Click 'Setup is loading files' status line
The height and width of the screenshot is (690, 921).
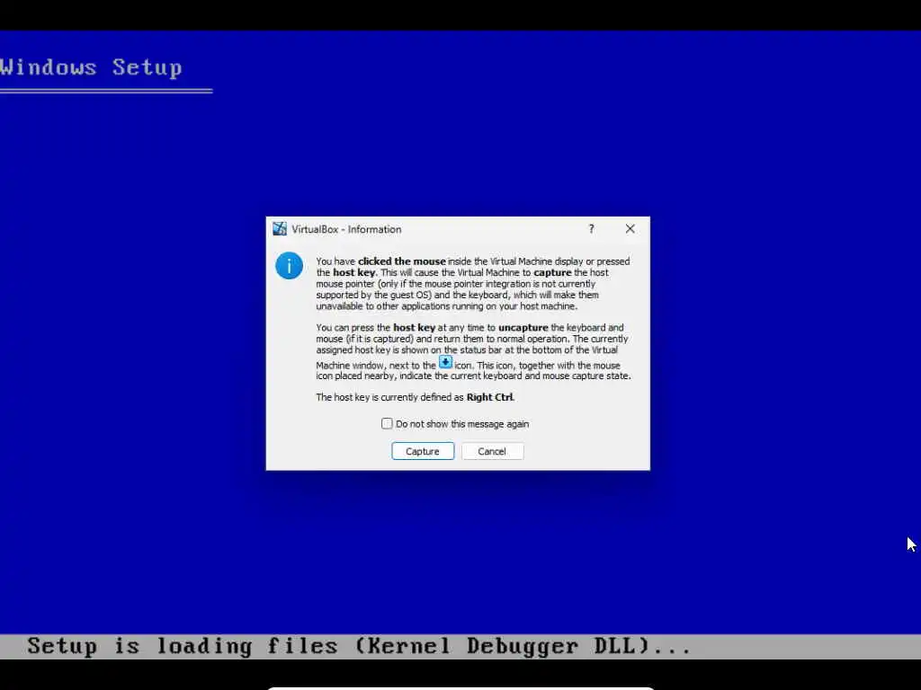(x=359, y=646)
